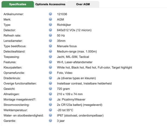
Task: Click the Ja: Picatinny/Weaver value
Action: click(71, 99)
